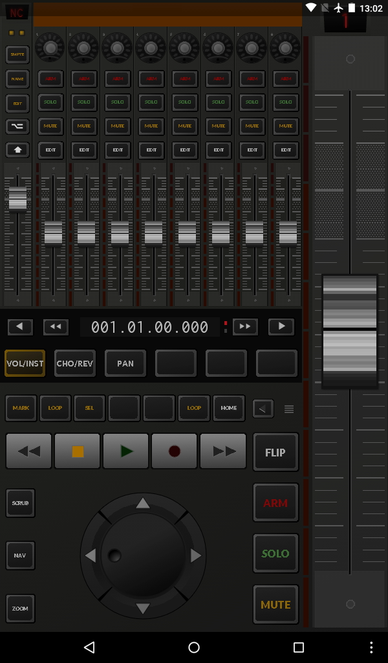Expand panel with the left triangle button
Screen dimensions: 388x663
[x=263, y=409]
